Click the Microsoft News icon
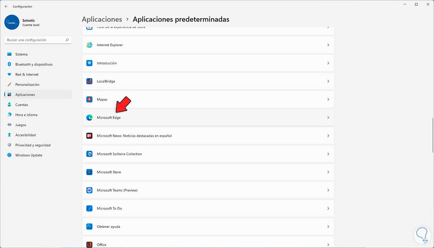 89,136
